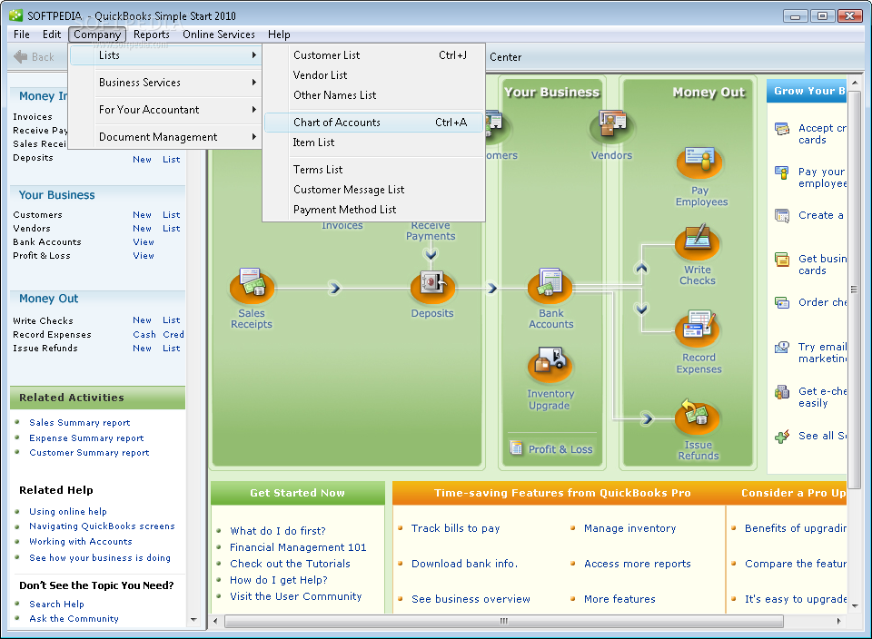Expand the Business Services submenu
Screen dimensions: 872x639
click(165, 83)
